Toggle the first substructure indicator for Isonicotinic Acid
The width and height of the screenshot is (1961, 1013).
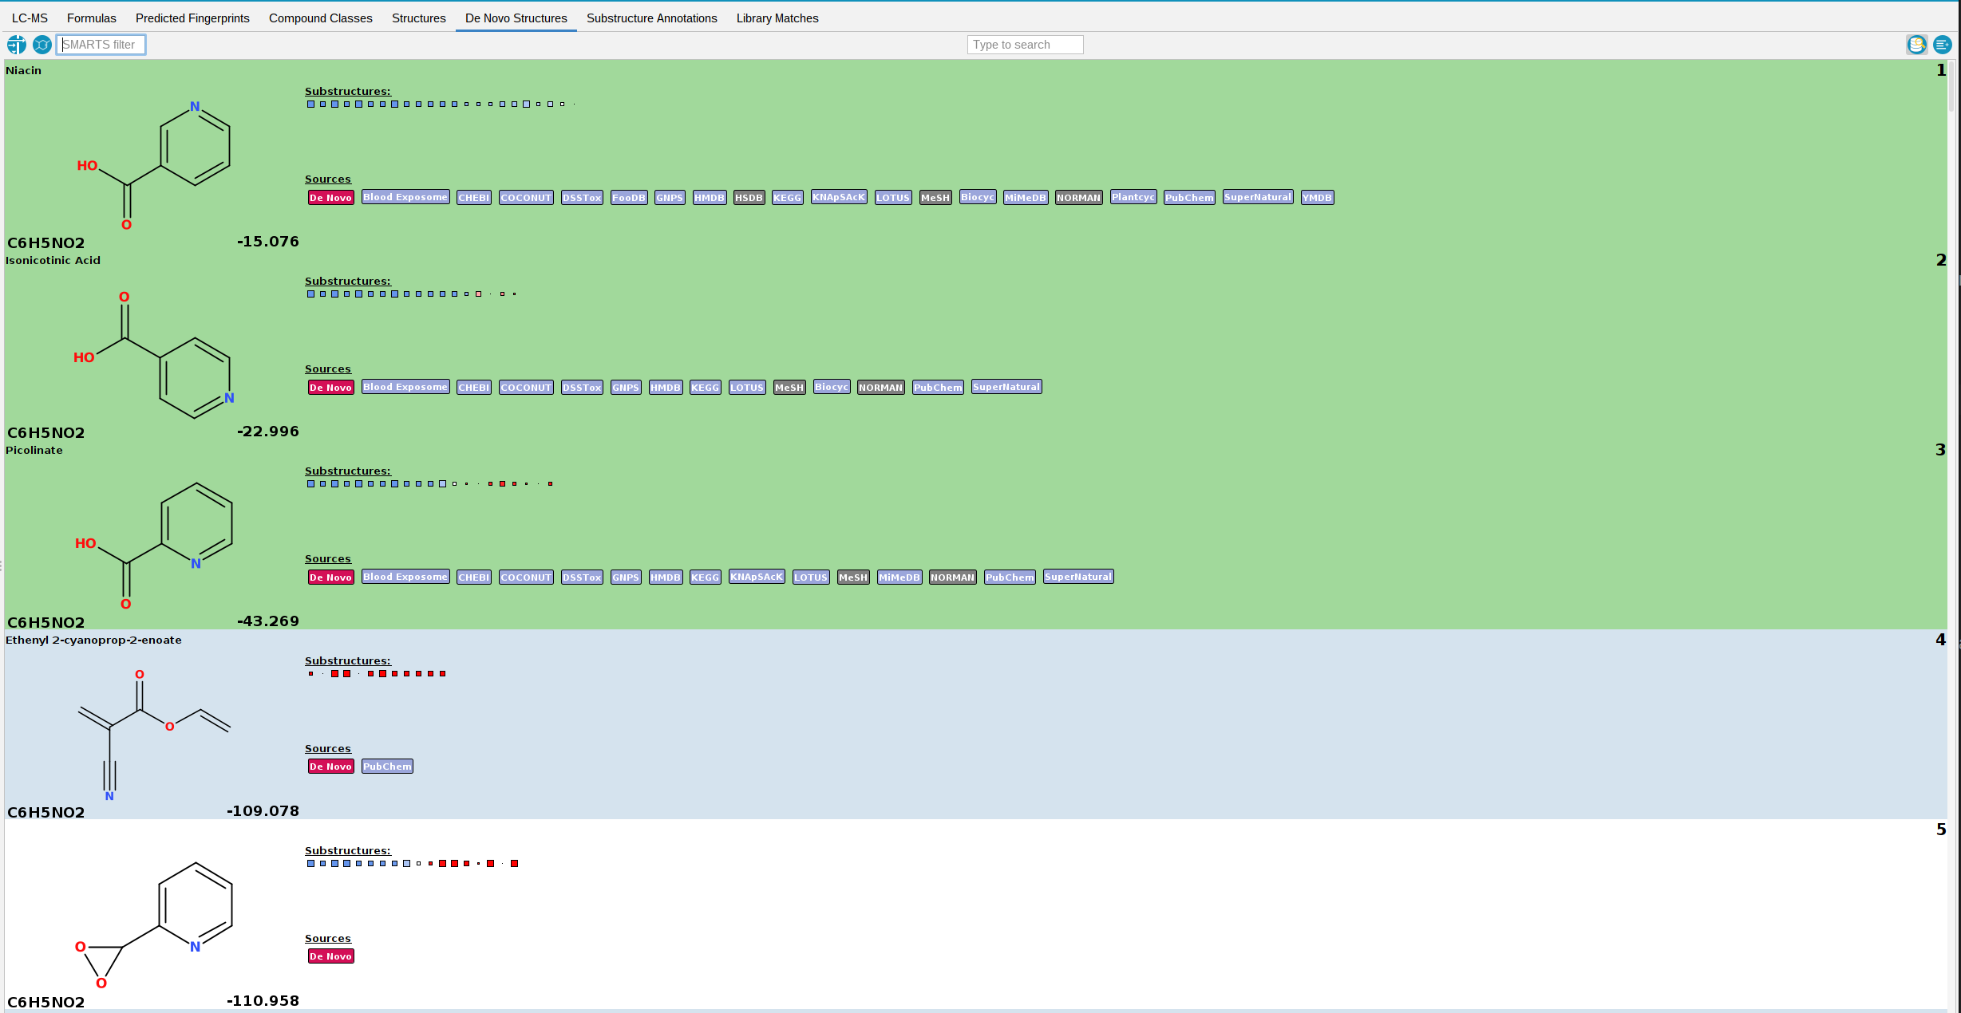(310, 294)
